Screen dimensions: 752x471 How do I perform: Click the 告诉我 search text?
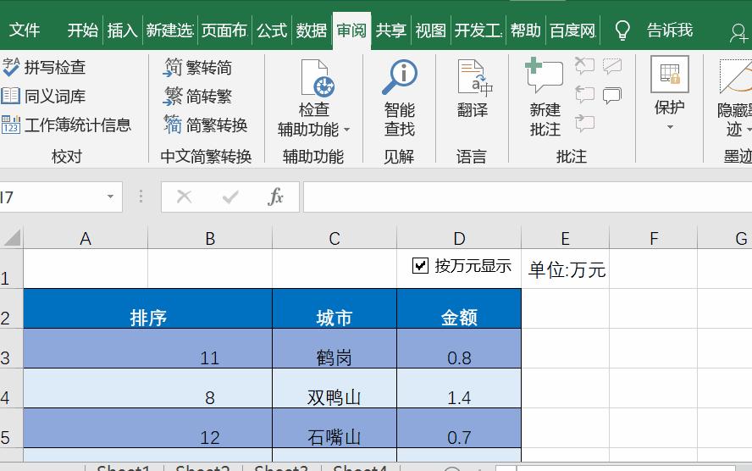point(670,30)
